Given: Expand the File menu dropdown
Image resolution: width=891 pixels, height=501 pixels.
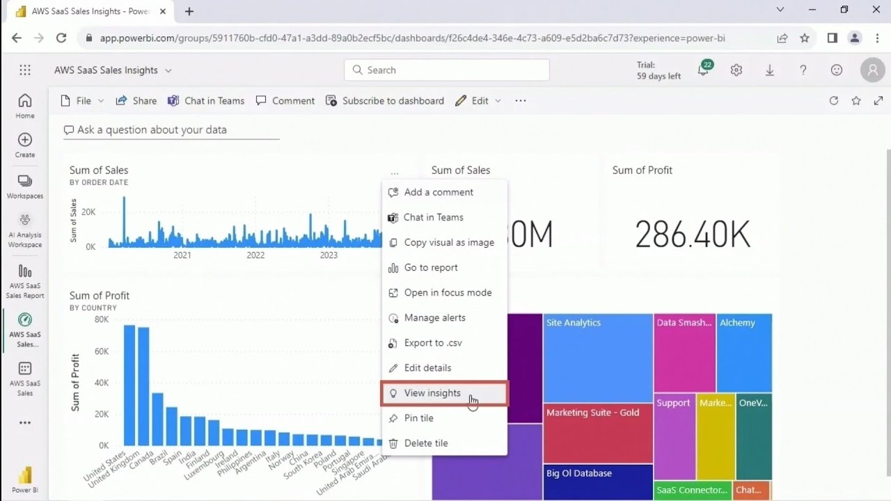Looking at the screenshot, I should (x=101, y=101).
